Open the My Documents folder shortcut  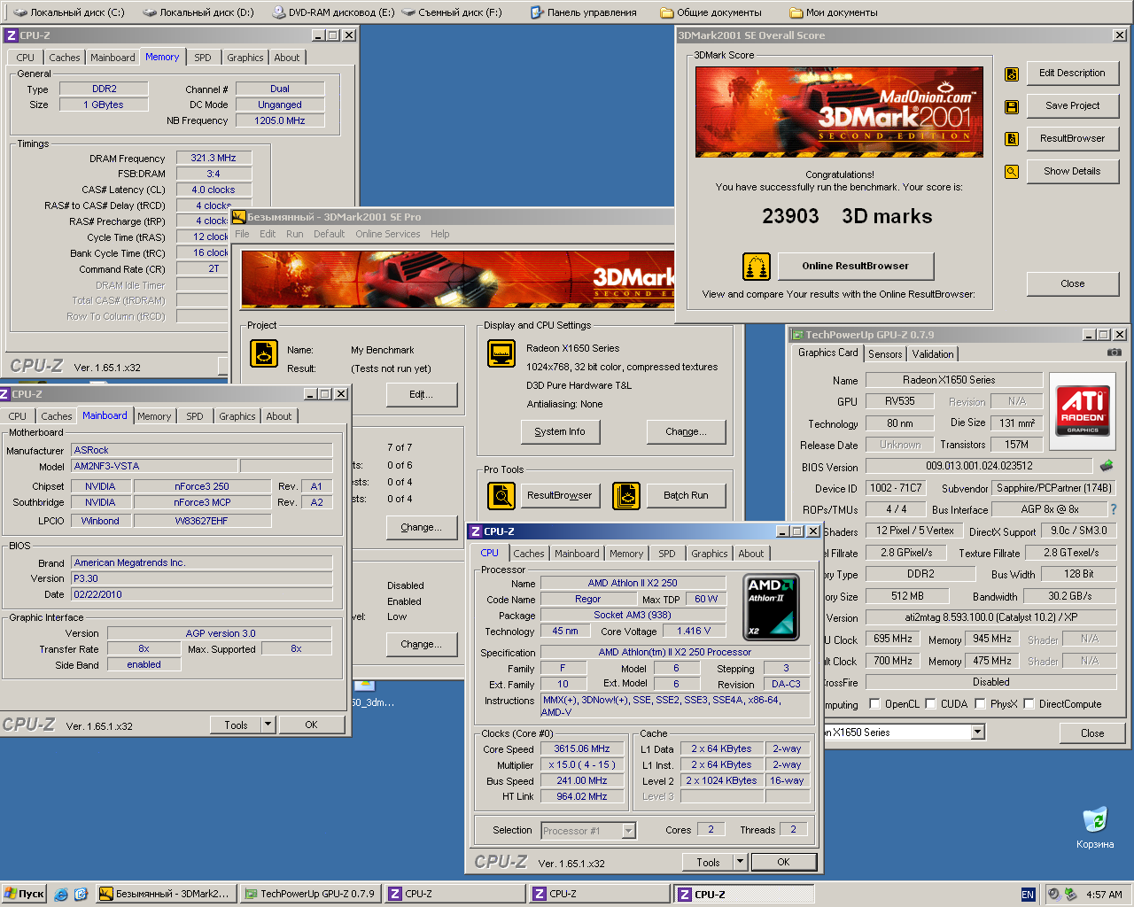tap(834, 12)
